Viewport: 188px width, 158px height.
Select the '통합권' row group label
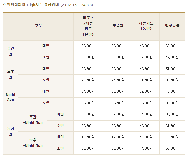pyautogui.click(x=11, y=131)
